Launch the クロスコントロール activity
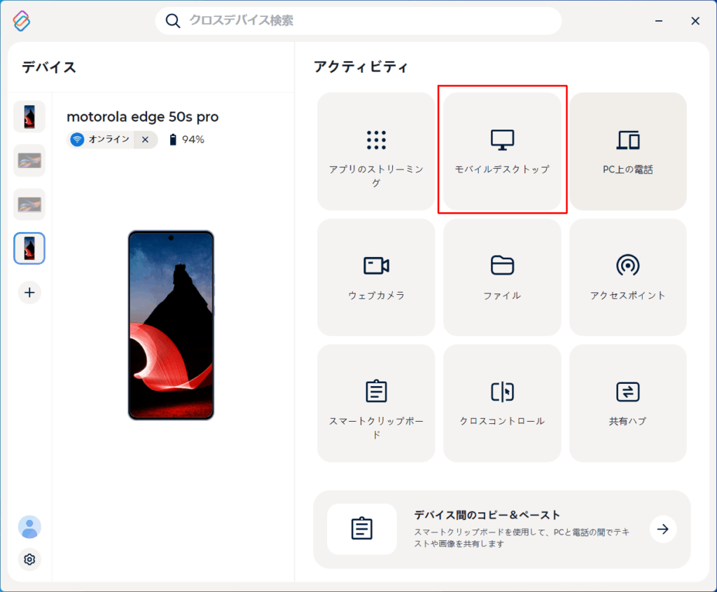The width and height of the screenshot is (717, 592). point(502,403)
